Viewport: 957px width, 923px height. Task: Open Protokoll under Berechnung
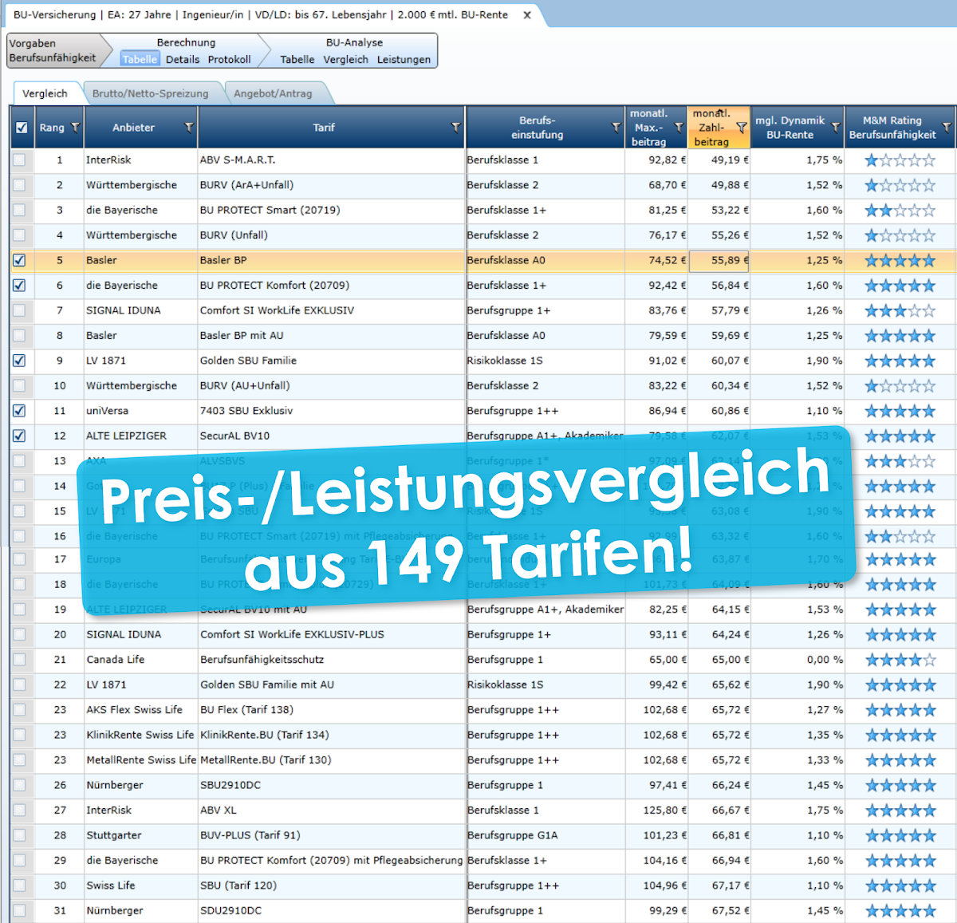click(x=230, y=60)
